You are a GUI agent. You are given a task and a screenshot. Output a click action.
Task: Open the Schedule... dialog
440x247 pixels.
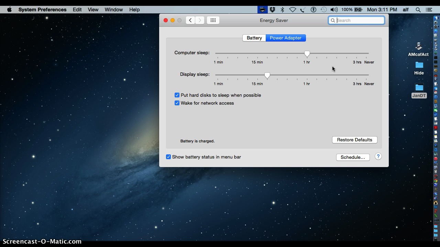(353, 157)
